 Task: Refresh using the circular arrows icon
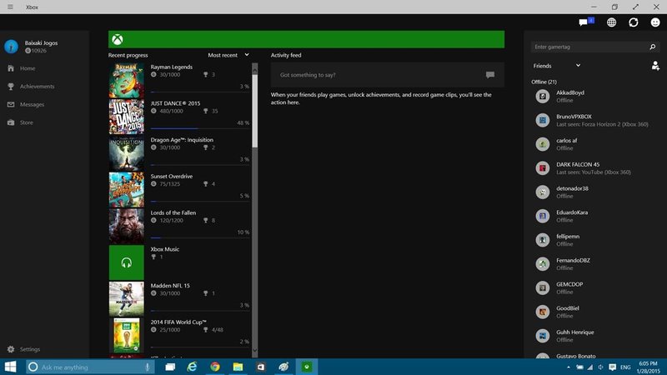pyautogui.click(x=634, y=22)
